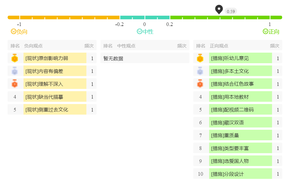Click the 中性 sentiment label
Screen dimensions: 290x189
[x=148, y=32]
